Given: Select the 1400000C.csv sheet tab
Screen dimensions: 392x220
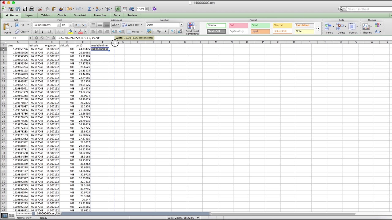Looking at the screenshot, I should coord(46,213).
